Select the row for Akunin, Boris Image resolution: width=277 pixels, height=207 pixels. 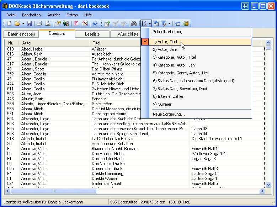[53, 99]
